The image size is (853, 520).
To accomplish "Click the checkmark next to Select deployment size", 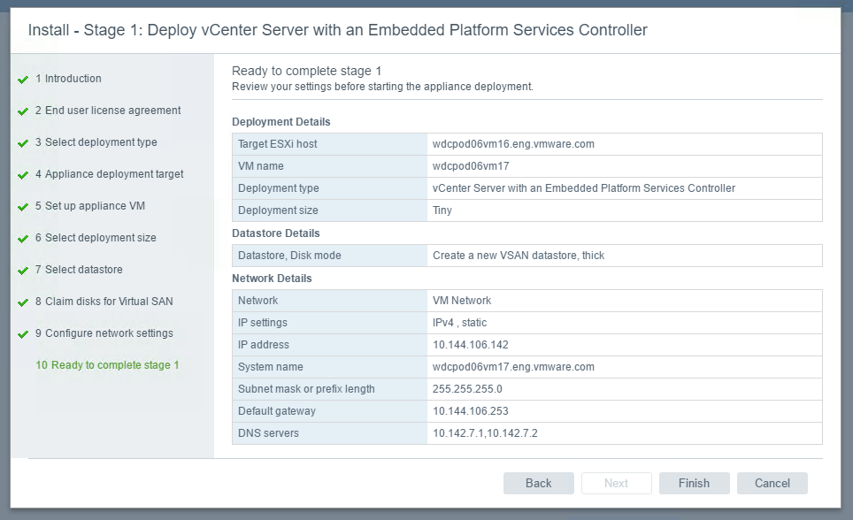I will click(x=23, y=239).
